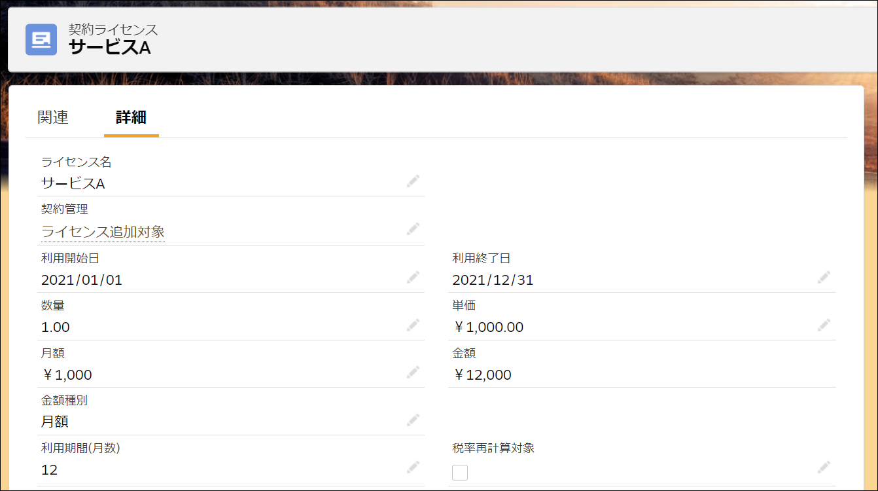This screenshot has width=878, height=491.
Task: Edit the ライセンス名 field pencil icon
Action: click(x=413, y=181)
